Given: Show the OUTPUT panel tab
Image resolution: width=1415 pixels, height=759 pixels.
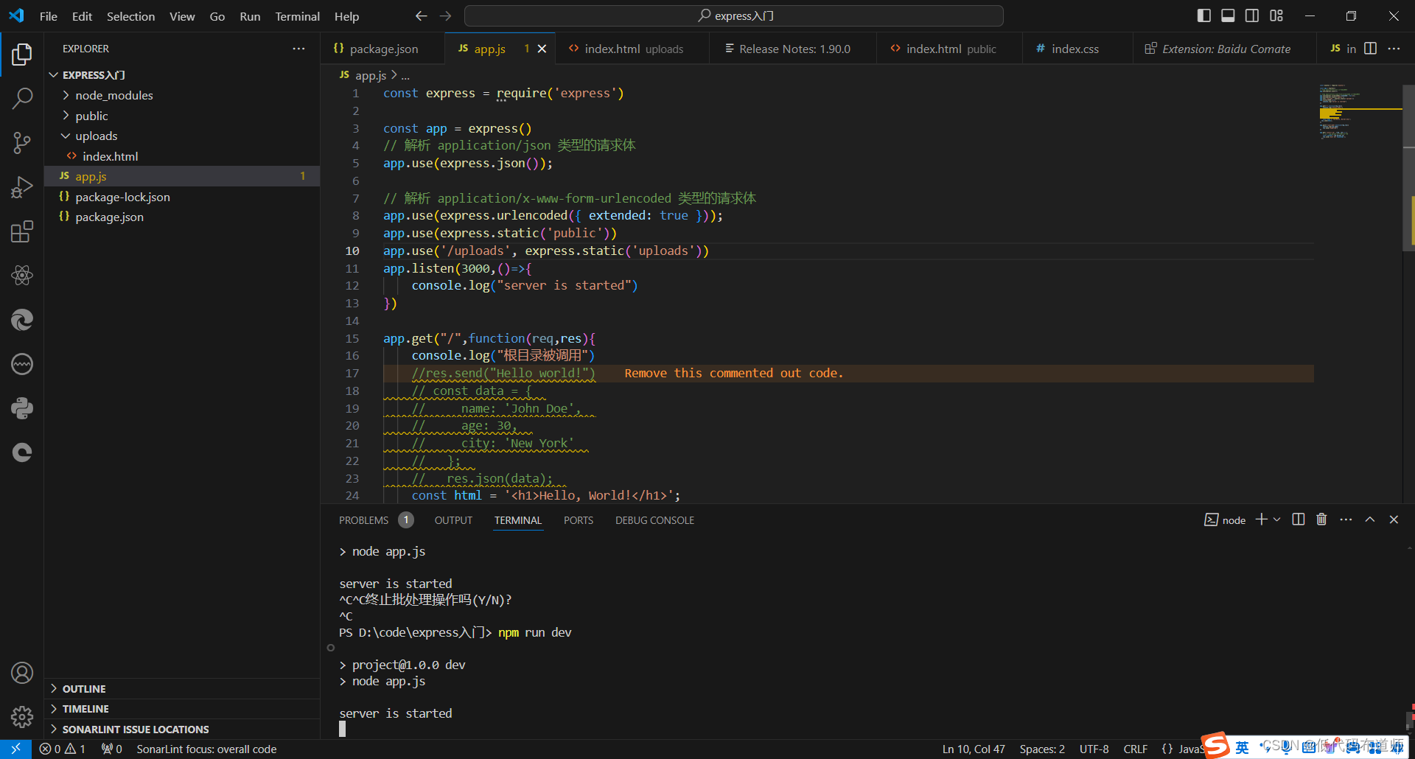Looking at the screenshot, I should [x=453, y=520].
